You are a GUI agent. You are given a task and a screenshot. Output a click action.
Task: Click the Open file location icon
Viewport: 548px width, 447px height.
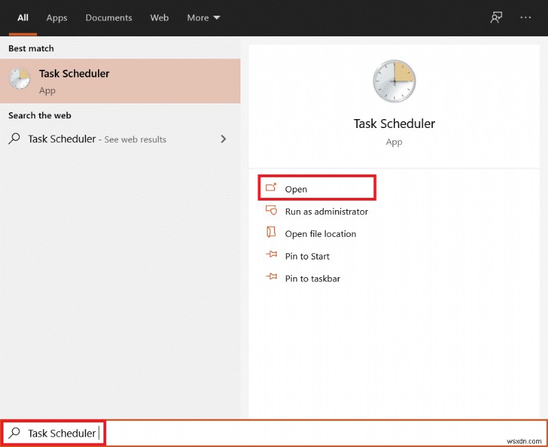point(272,233)
